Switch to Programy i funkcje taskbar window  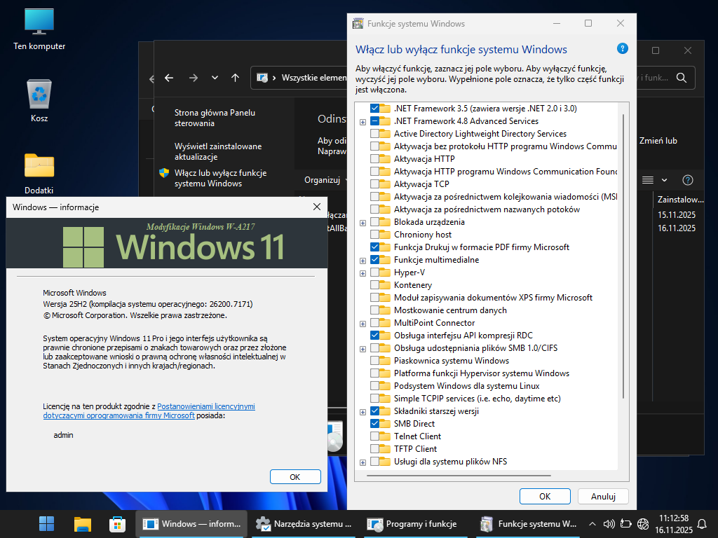point(414,523)
